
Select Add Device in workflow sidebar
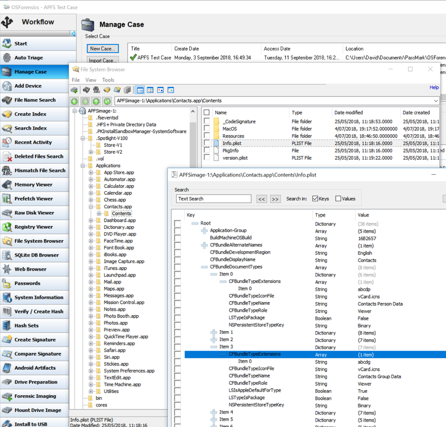pos(35,86)
